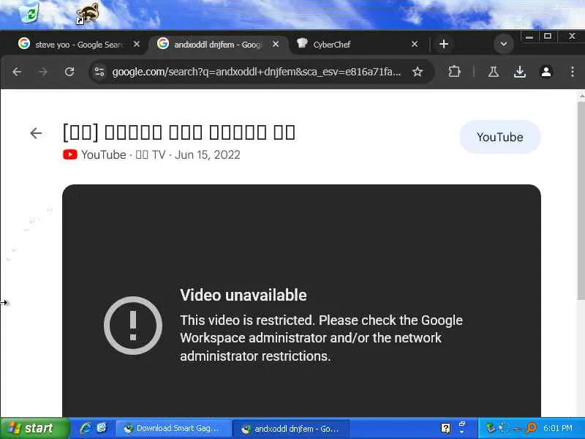The image size is (585, 439).
Task: Click the first system tray icon
Action: point(490,428)
